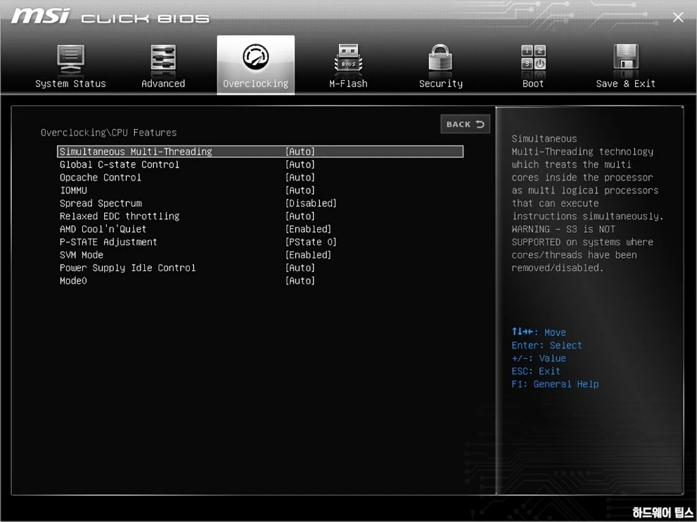Change Relaxed EDC throttling [Auto] value
The image size is (697, 522).
[x=300, y=216]
